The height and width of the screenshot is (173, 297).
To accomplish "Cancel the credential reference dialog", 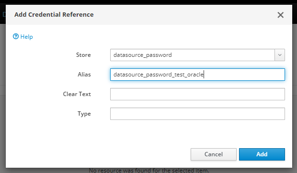I will pos(214,154).
